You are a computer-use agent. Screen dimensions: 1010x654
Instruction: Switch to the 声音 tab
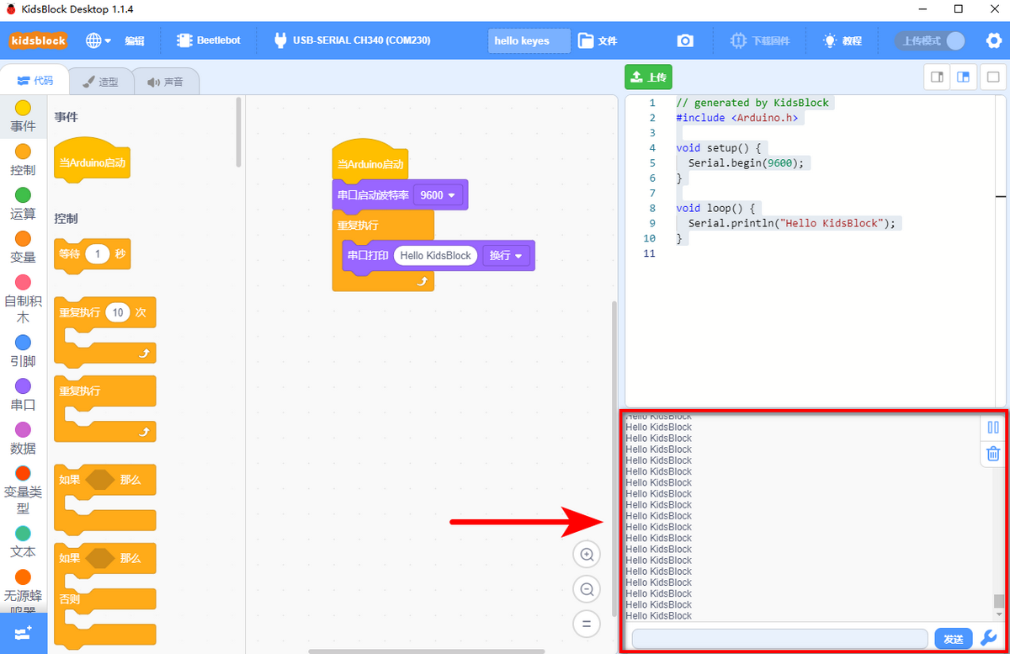[165, 82]
